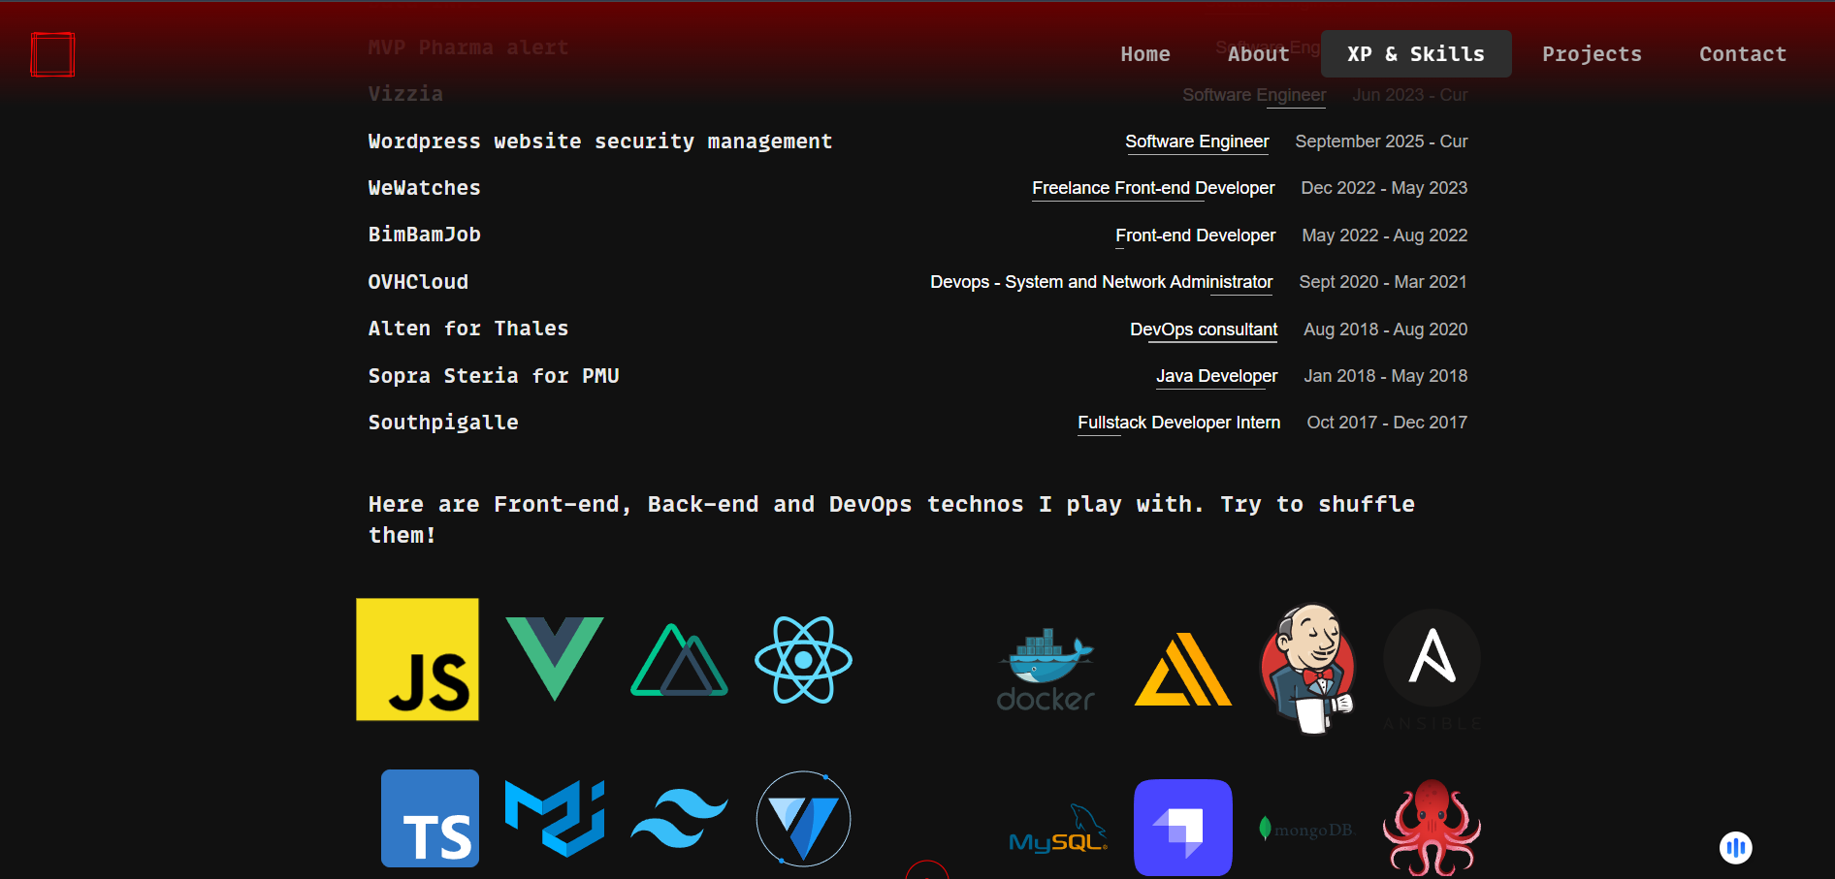
Task: Click the red square site logo
Action: coord(52,54)
